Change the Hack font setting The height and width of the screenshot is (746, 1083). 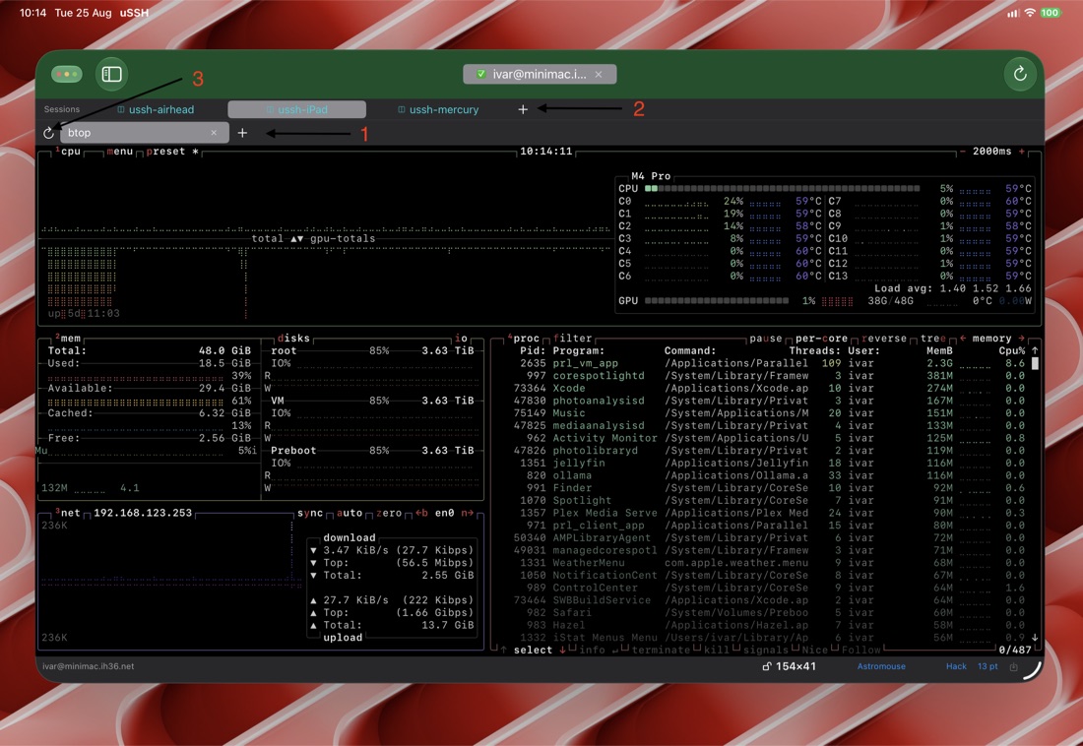pos(956,666)
